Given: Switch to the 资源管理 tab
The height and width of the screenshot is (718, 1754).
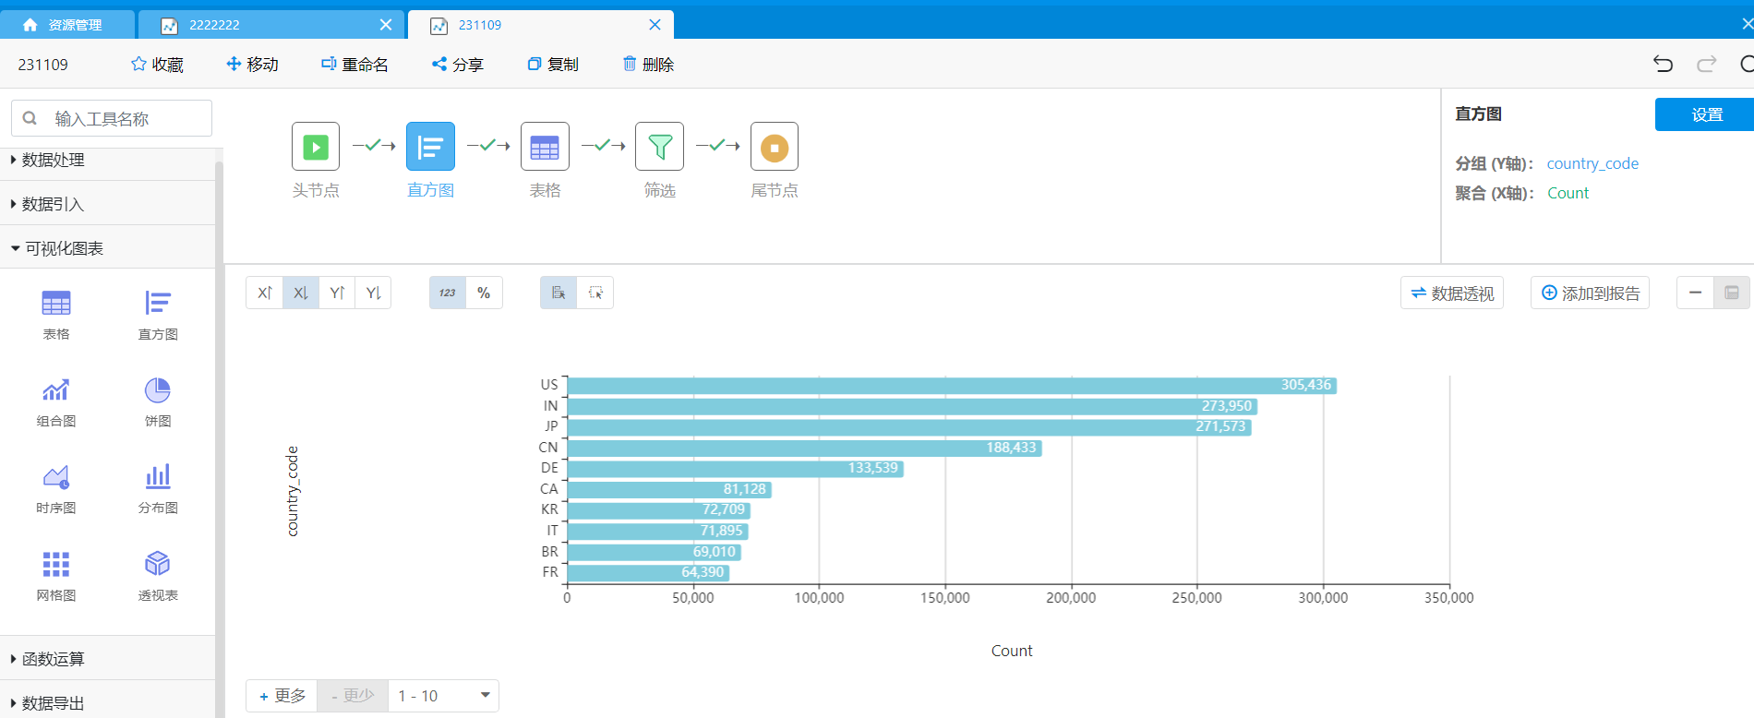Looking at the screenshot, I should [x=67, y=25].
